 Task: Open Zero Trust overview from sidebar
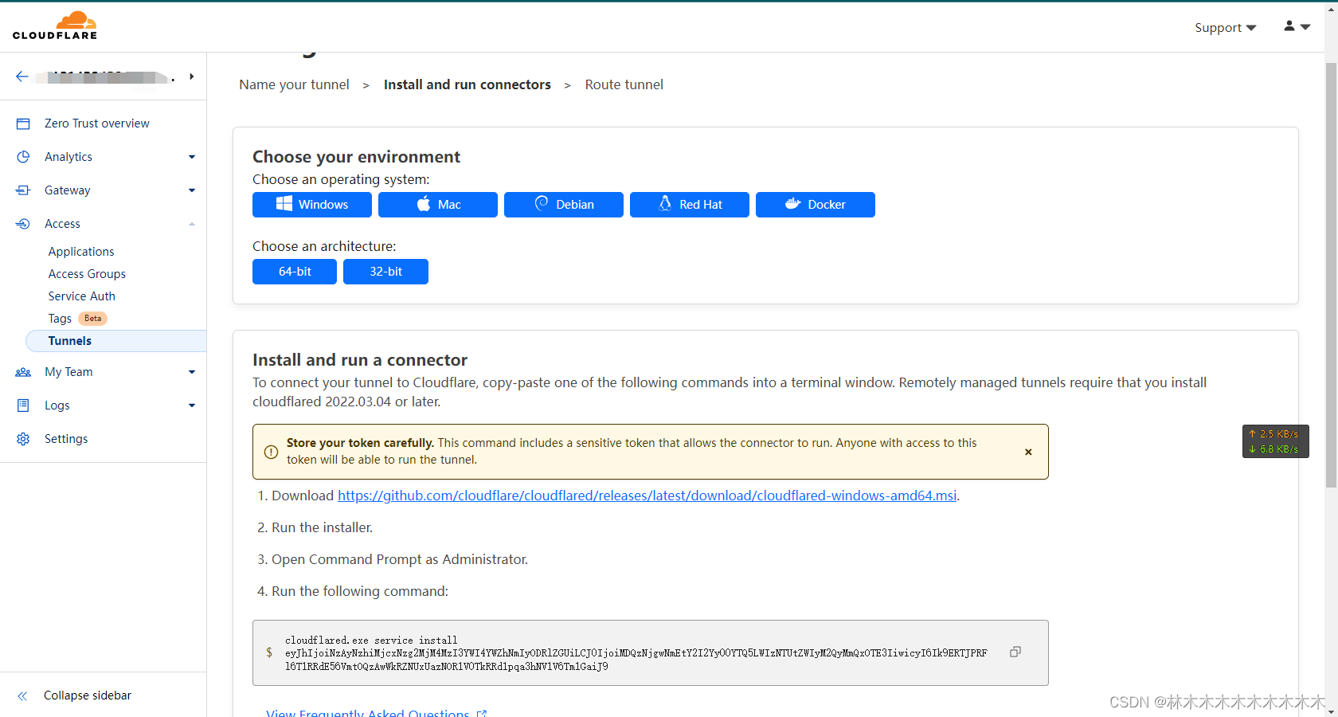pos(96,123)
